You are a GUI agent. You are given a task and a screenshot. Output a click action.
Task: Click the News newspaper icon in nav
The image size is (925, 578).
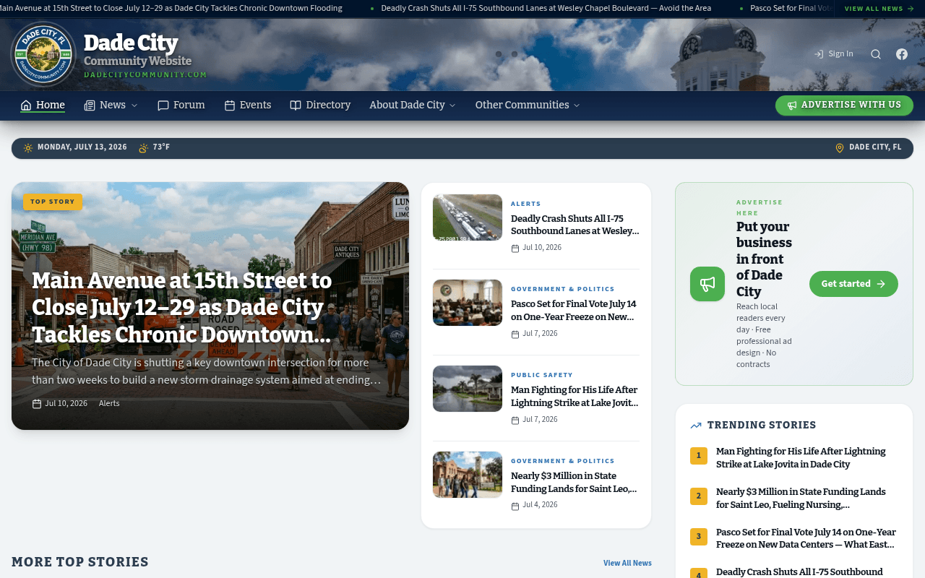(x=90, y=105)
